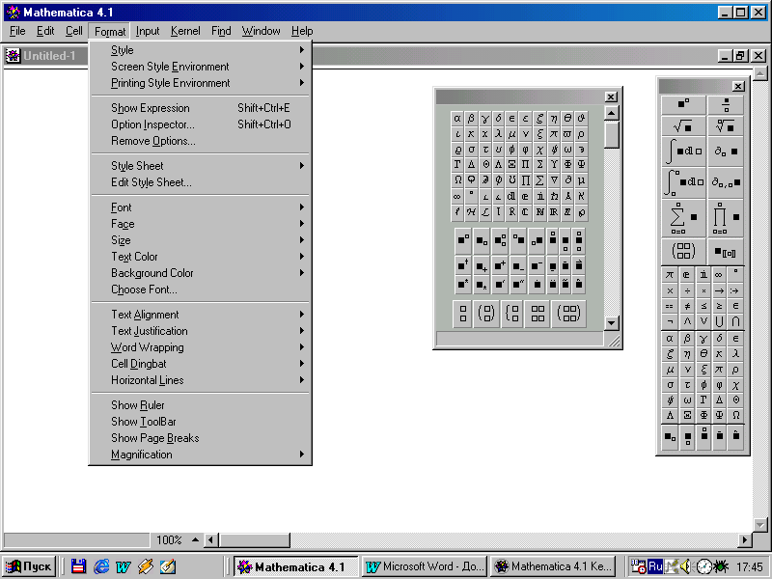Image resolution: width=772 pixels, height=579 pixels.
Task: Insert the piecewise brace template in scrollable palette
Action: click(x=512, y=313)
